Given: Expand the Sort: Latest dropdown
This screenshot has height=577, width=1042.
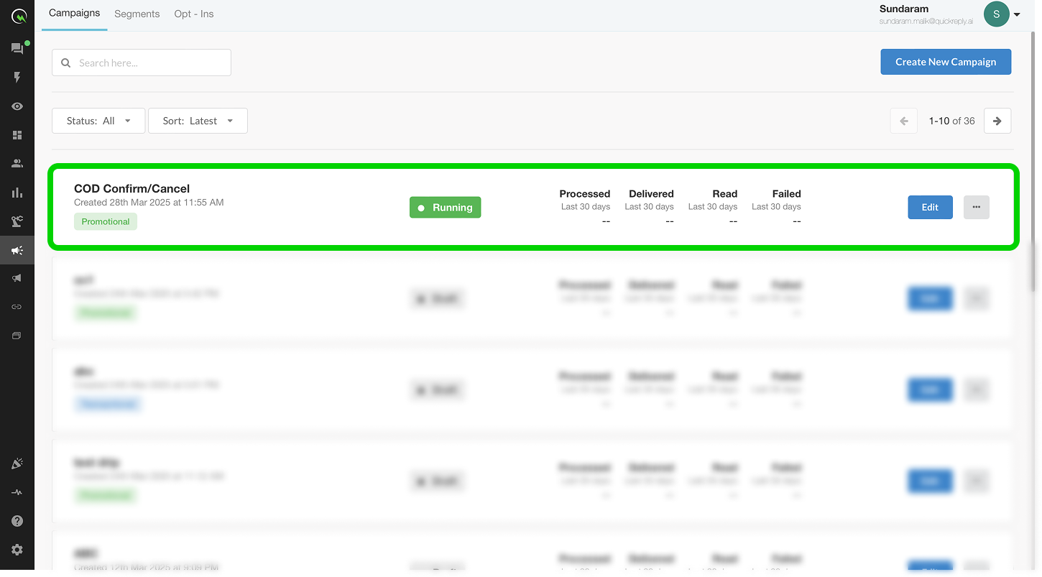Looking at the screenshot, I should click(x=198, y=121).
